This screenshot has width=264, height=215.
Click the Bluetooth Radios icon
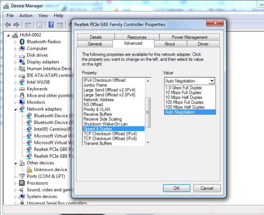point(22,41)
